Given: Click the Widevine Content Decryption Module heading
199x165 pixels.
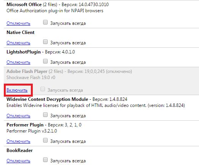Looking at the screenshot, I should click(47, 99).
